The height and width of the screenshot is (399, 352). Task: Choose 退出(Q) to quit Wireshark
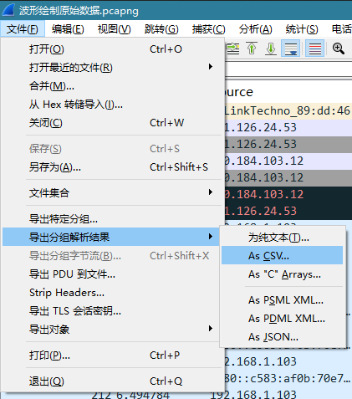[x=112, y=381]
